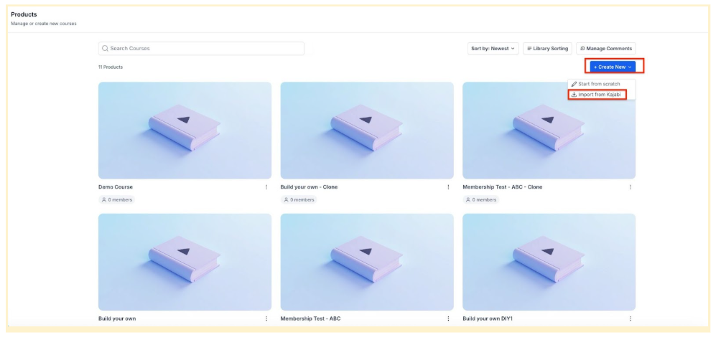Click the Manage Comments button
This screenshot has width=721, height=340.
(x=605, y=48)
